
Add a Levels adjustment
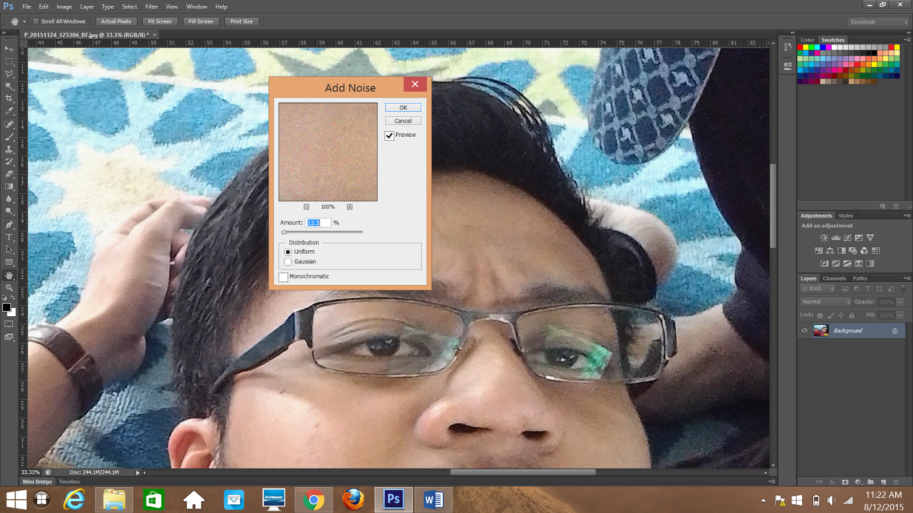835,238
